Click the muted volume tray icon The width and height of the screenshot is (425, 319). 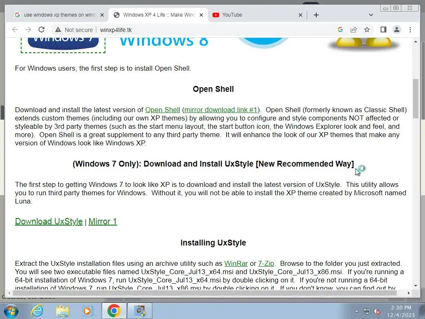point(377,311)
